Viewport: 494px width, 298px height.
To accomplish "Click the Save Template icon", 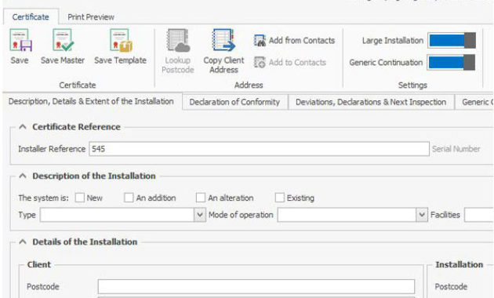I will tap(121, 40).
